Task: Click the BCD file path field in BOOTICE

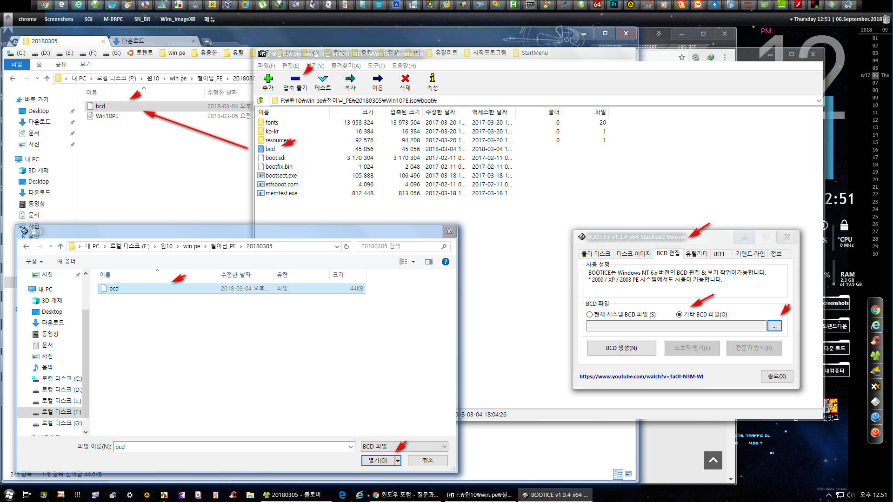Action: [x=676, y=326]
